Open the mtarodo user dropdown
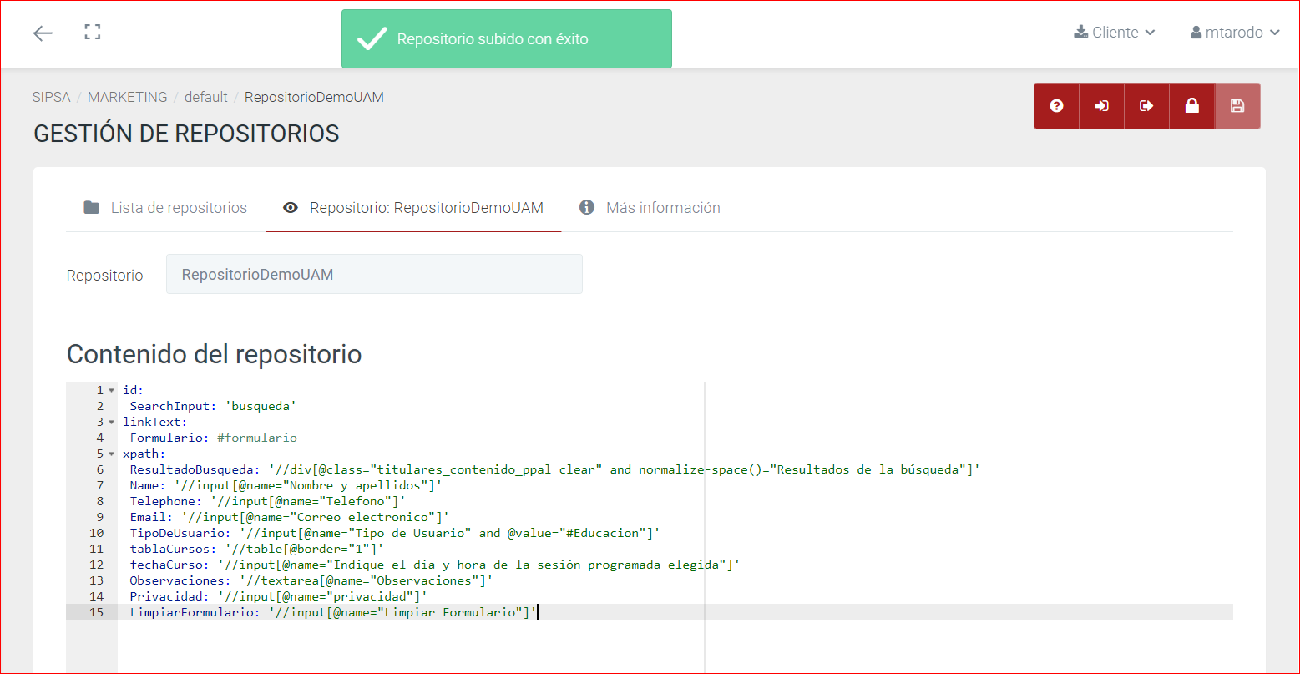Viewport: 1300px width, 674px height. (x=1235, y=33)
